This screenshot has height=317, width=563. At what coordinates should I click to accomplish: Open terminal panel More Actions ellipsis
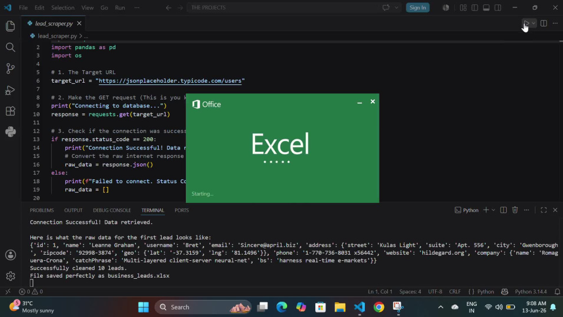pyautogui.click(x=526, y=210)
